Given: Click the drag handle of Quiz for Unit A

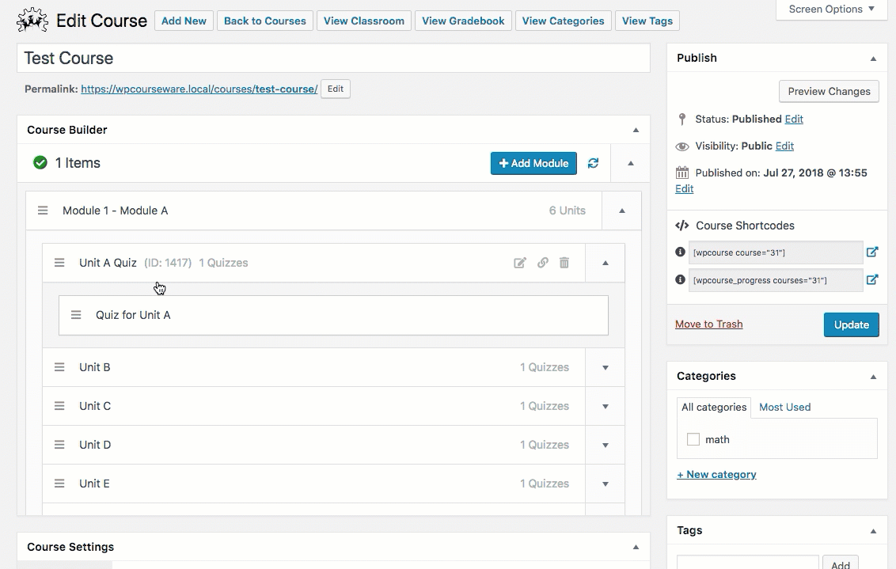Looking at the screenshot, I should (76, 315).
